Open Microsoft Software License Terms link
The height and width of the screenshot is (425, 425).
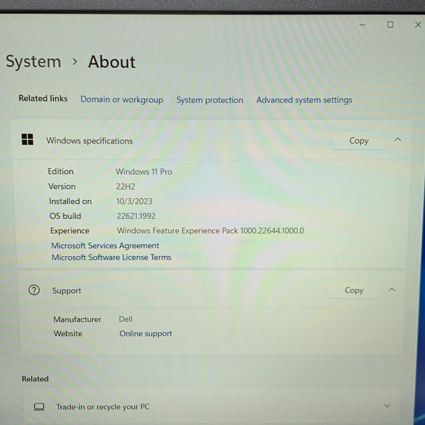(x=111, y=257)
